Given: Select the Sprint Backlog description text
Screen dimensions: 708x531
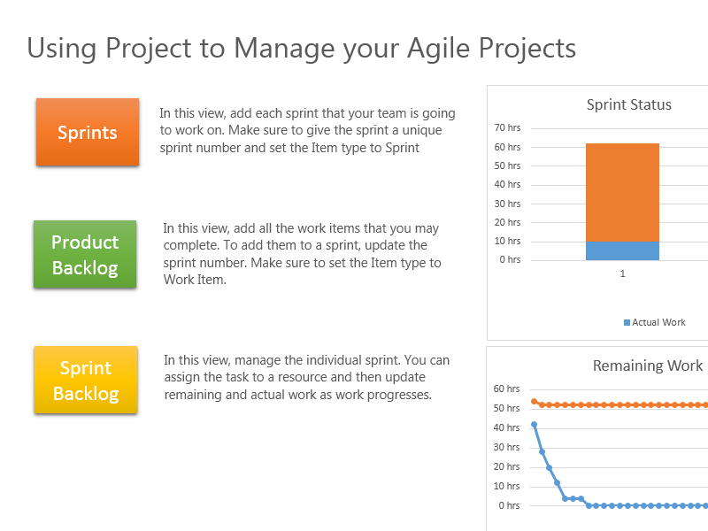Looking at the screenshot, I should [306, 378].
